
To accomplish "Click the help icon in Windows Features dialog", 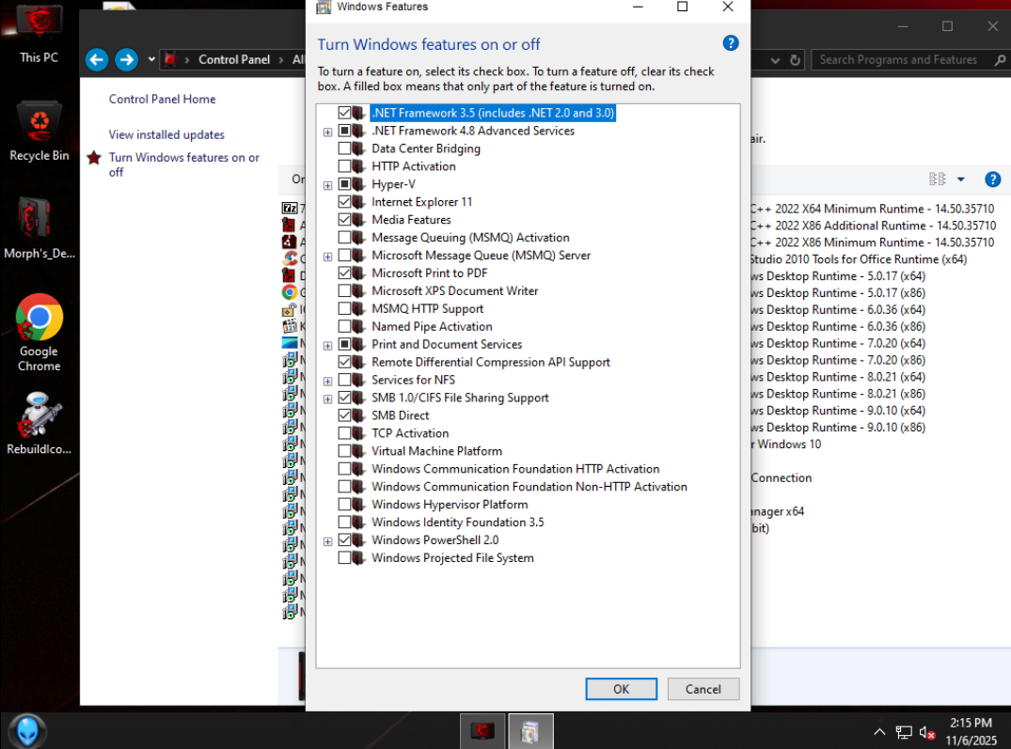I will point(731,43).
